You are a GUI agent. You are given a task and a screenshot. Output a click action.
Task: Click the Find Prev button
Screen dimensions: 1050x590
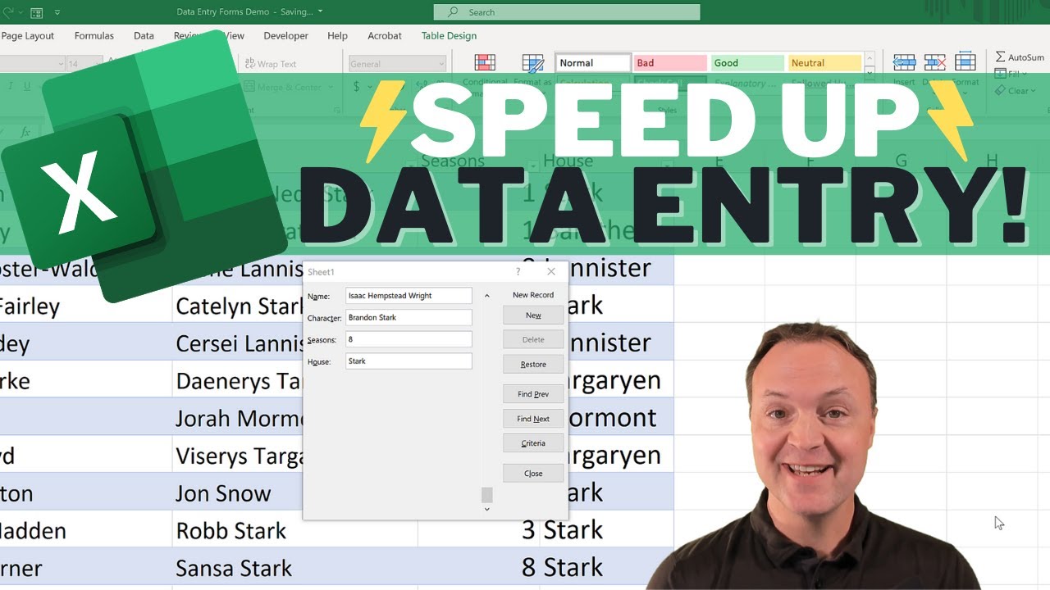tap(533, 394)
